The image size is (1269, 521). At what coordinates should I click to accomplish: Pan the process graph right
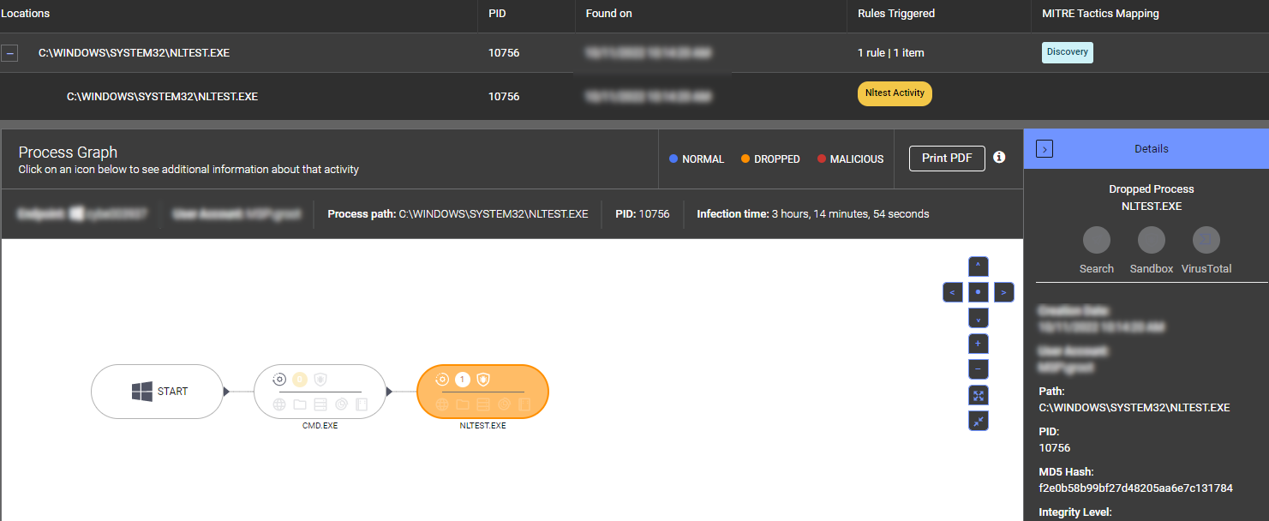1003,292
